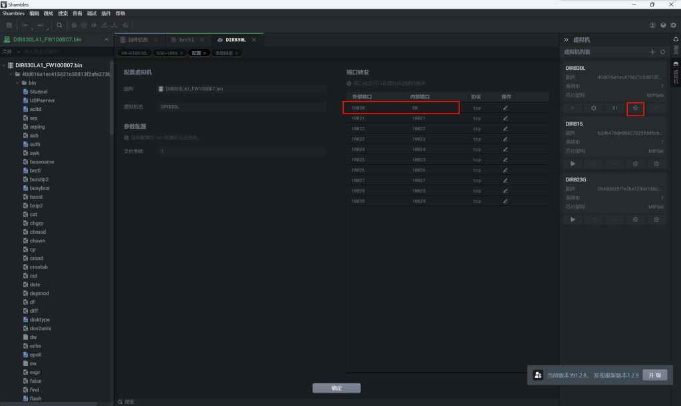Open the gear settings in top-right corner
681x406 pixels.
pos(673,25)
